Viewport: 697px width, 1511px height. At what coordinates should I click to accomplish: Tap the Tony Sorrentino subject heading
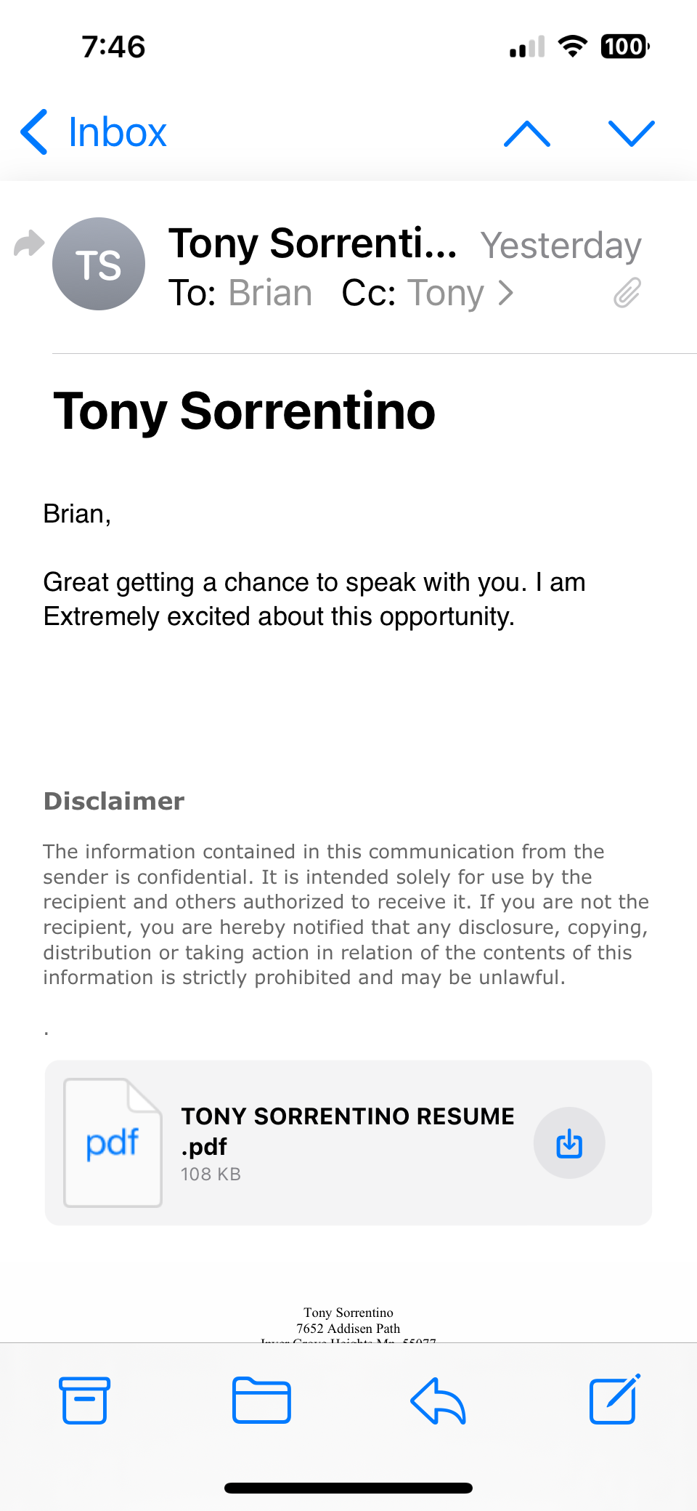tap(245, 411)
